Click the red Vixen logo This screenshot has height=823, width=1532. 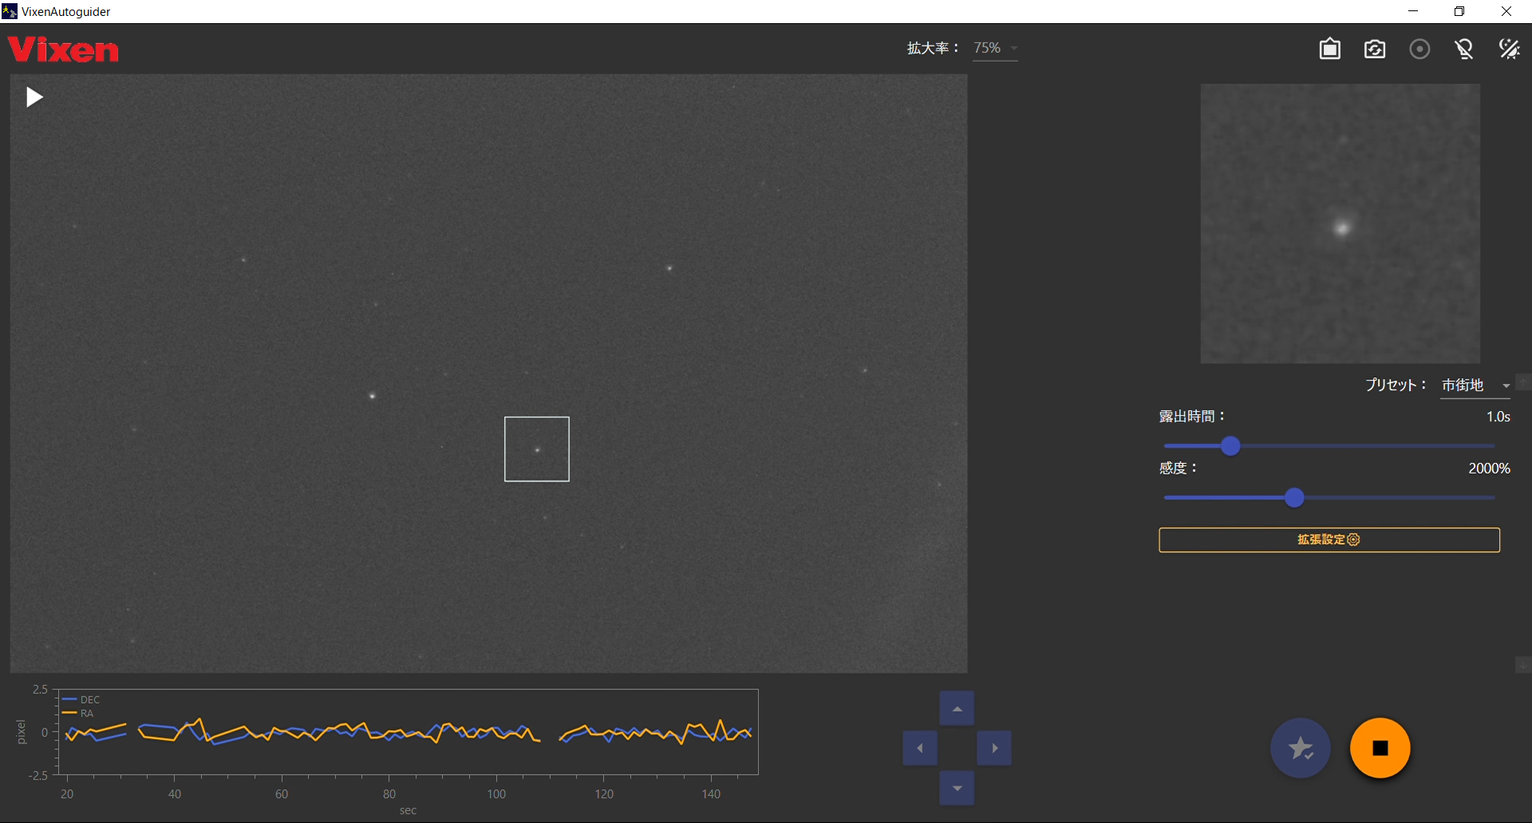pyautogui.click(x=64, y=50)
